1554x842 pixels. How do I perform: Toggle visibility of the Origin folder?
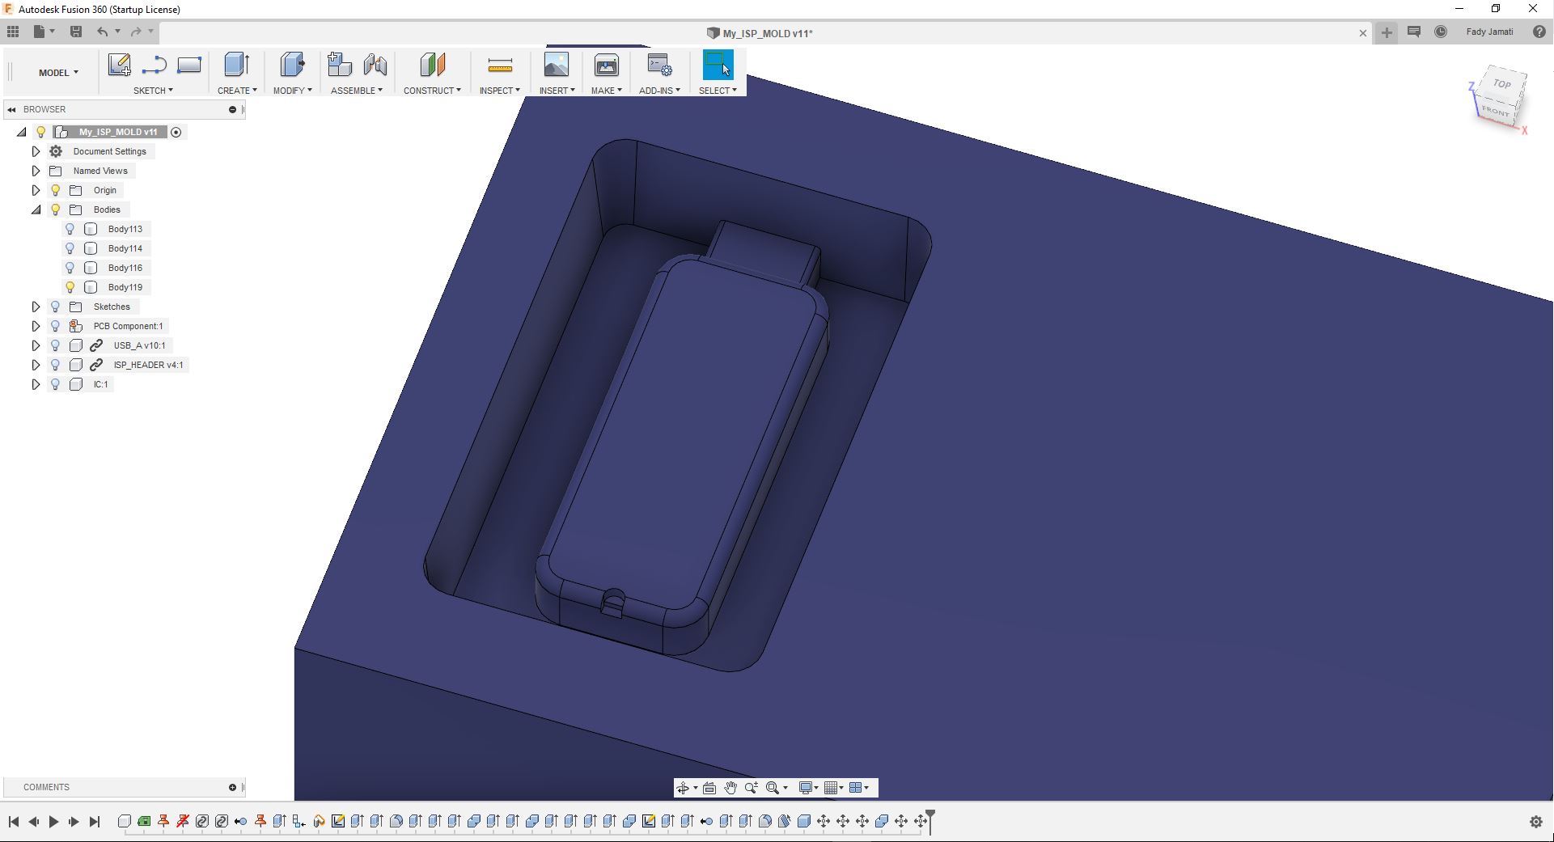tap(56, 190)
